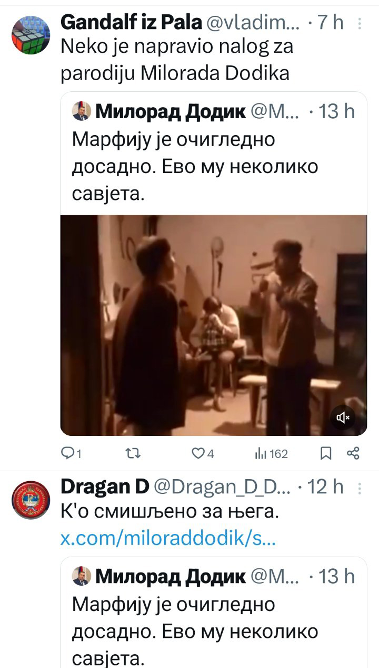Image resolution: width=379 pixels, height=668 pixels.
Task: Open more options for Gandalf iz Pala tweet
Action: 360,23
